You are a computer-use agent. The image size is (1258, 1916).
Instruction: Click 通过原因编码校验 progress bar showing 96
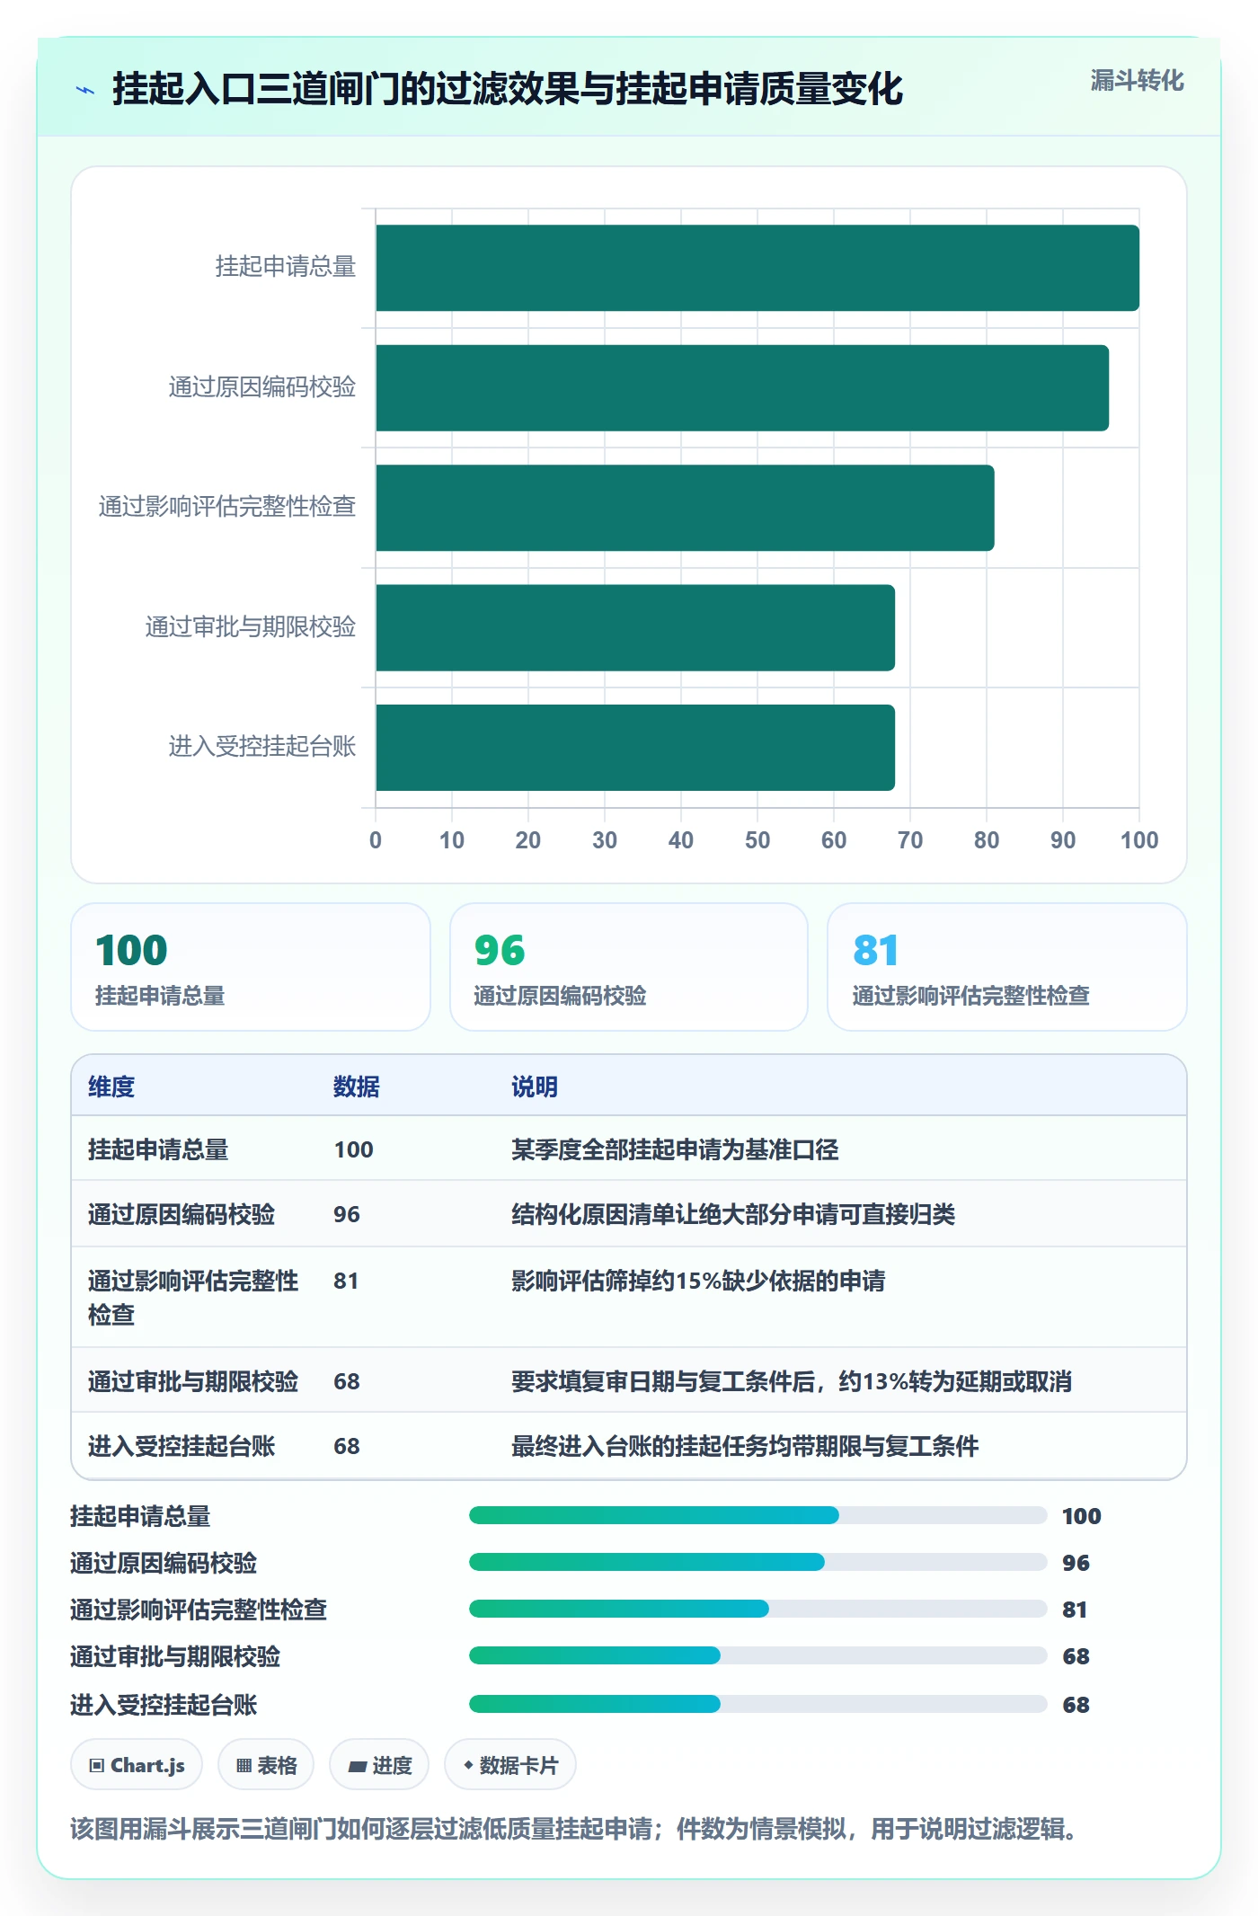click(x=758, y=1563)
